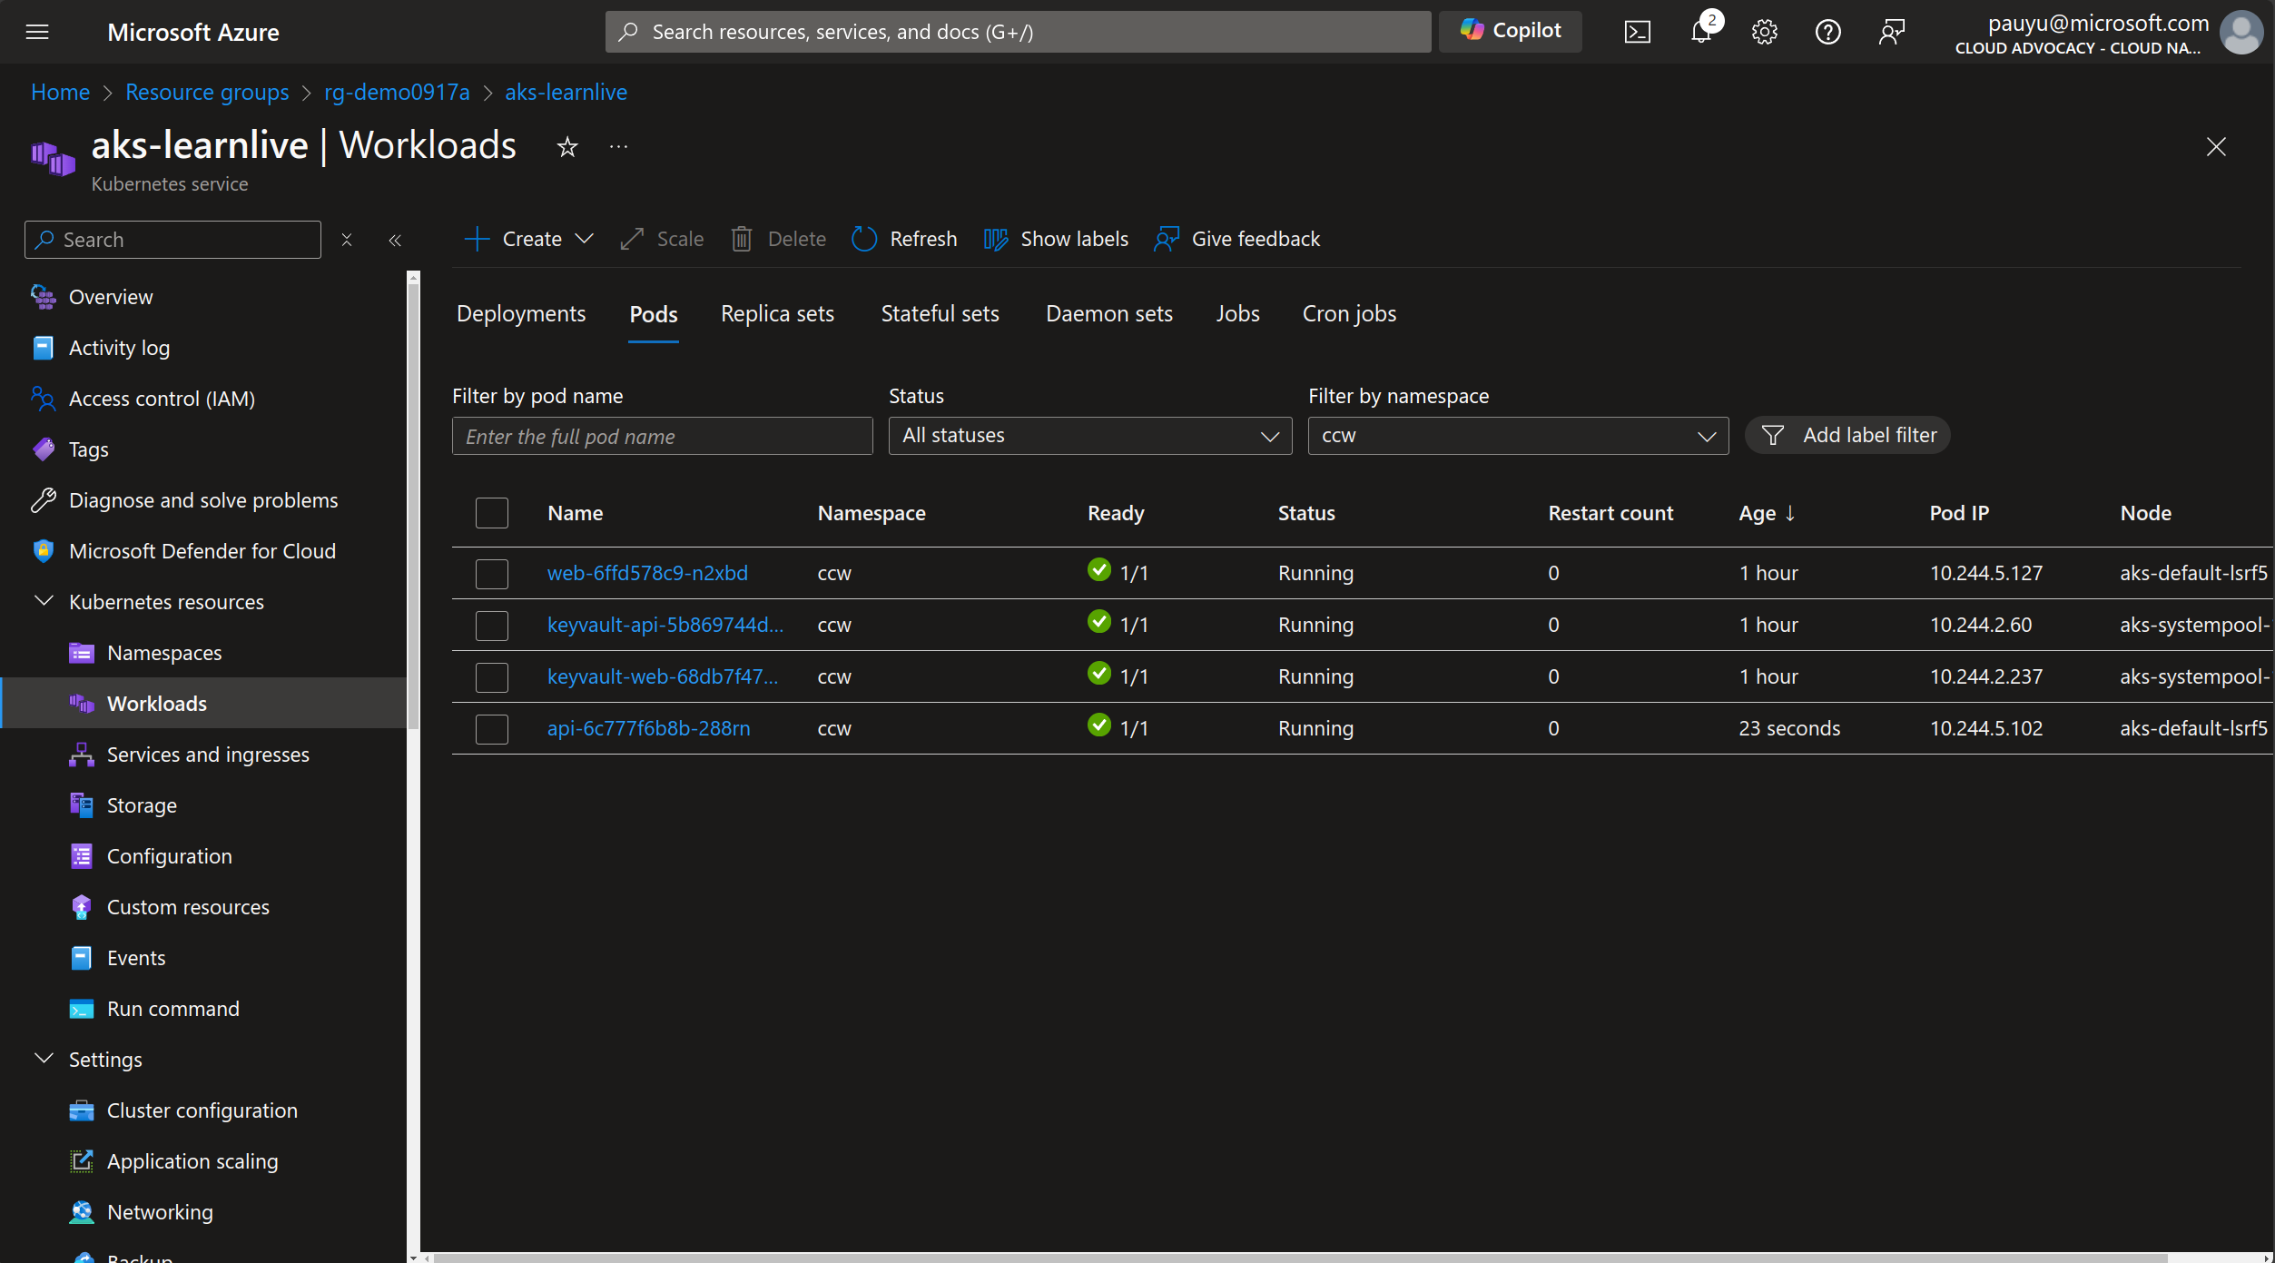This screenshot has height=1263, width=2275.
Task: Tick the select-all checkbox in table header
Action: pyautogui.click(x=492, y=513)
